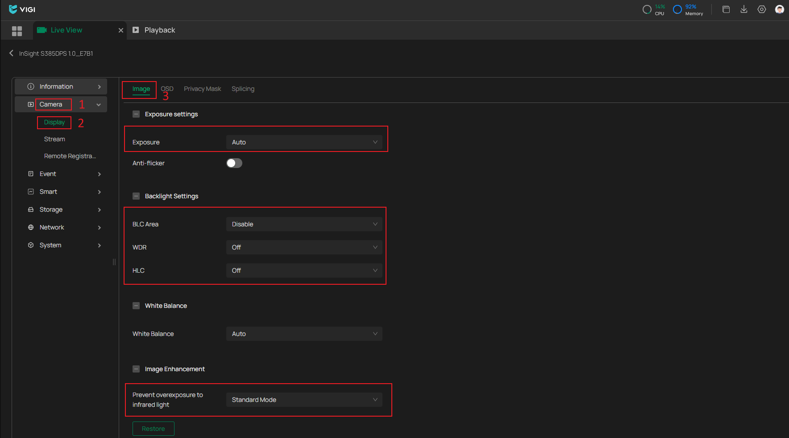Open the HLC dropdown

click(x=304, y=270)
